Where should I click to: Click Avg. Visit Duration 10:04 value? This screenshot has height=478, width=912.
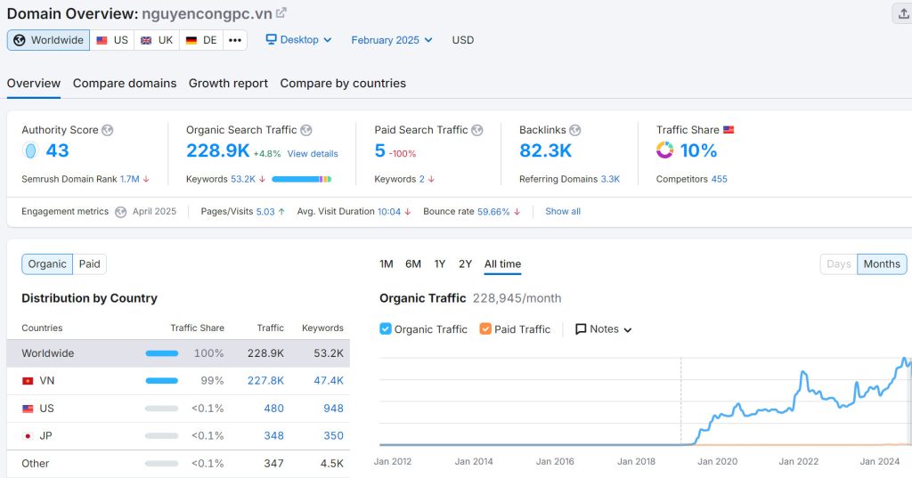pyautogui.click(x=389, y=212)
